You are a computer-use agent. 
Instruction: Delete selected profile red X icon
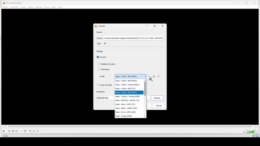click(154, 76)
